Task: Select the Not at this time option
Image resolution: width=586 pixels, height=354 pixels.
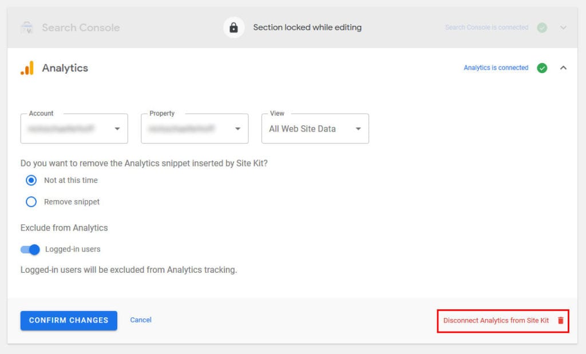Action: [31, 180]
